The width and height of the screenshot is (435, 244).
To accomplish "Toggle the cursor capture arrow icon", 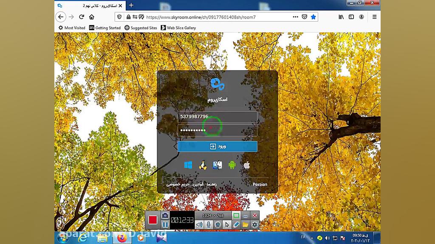I will (x=227, y=225).
